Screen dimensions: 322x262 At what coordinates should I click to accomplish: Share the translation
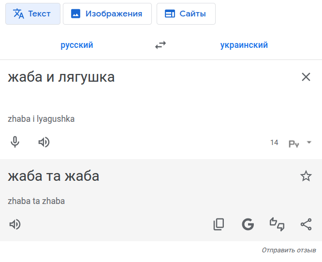pos(306,224)
